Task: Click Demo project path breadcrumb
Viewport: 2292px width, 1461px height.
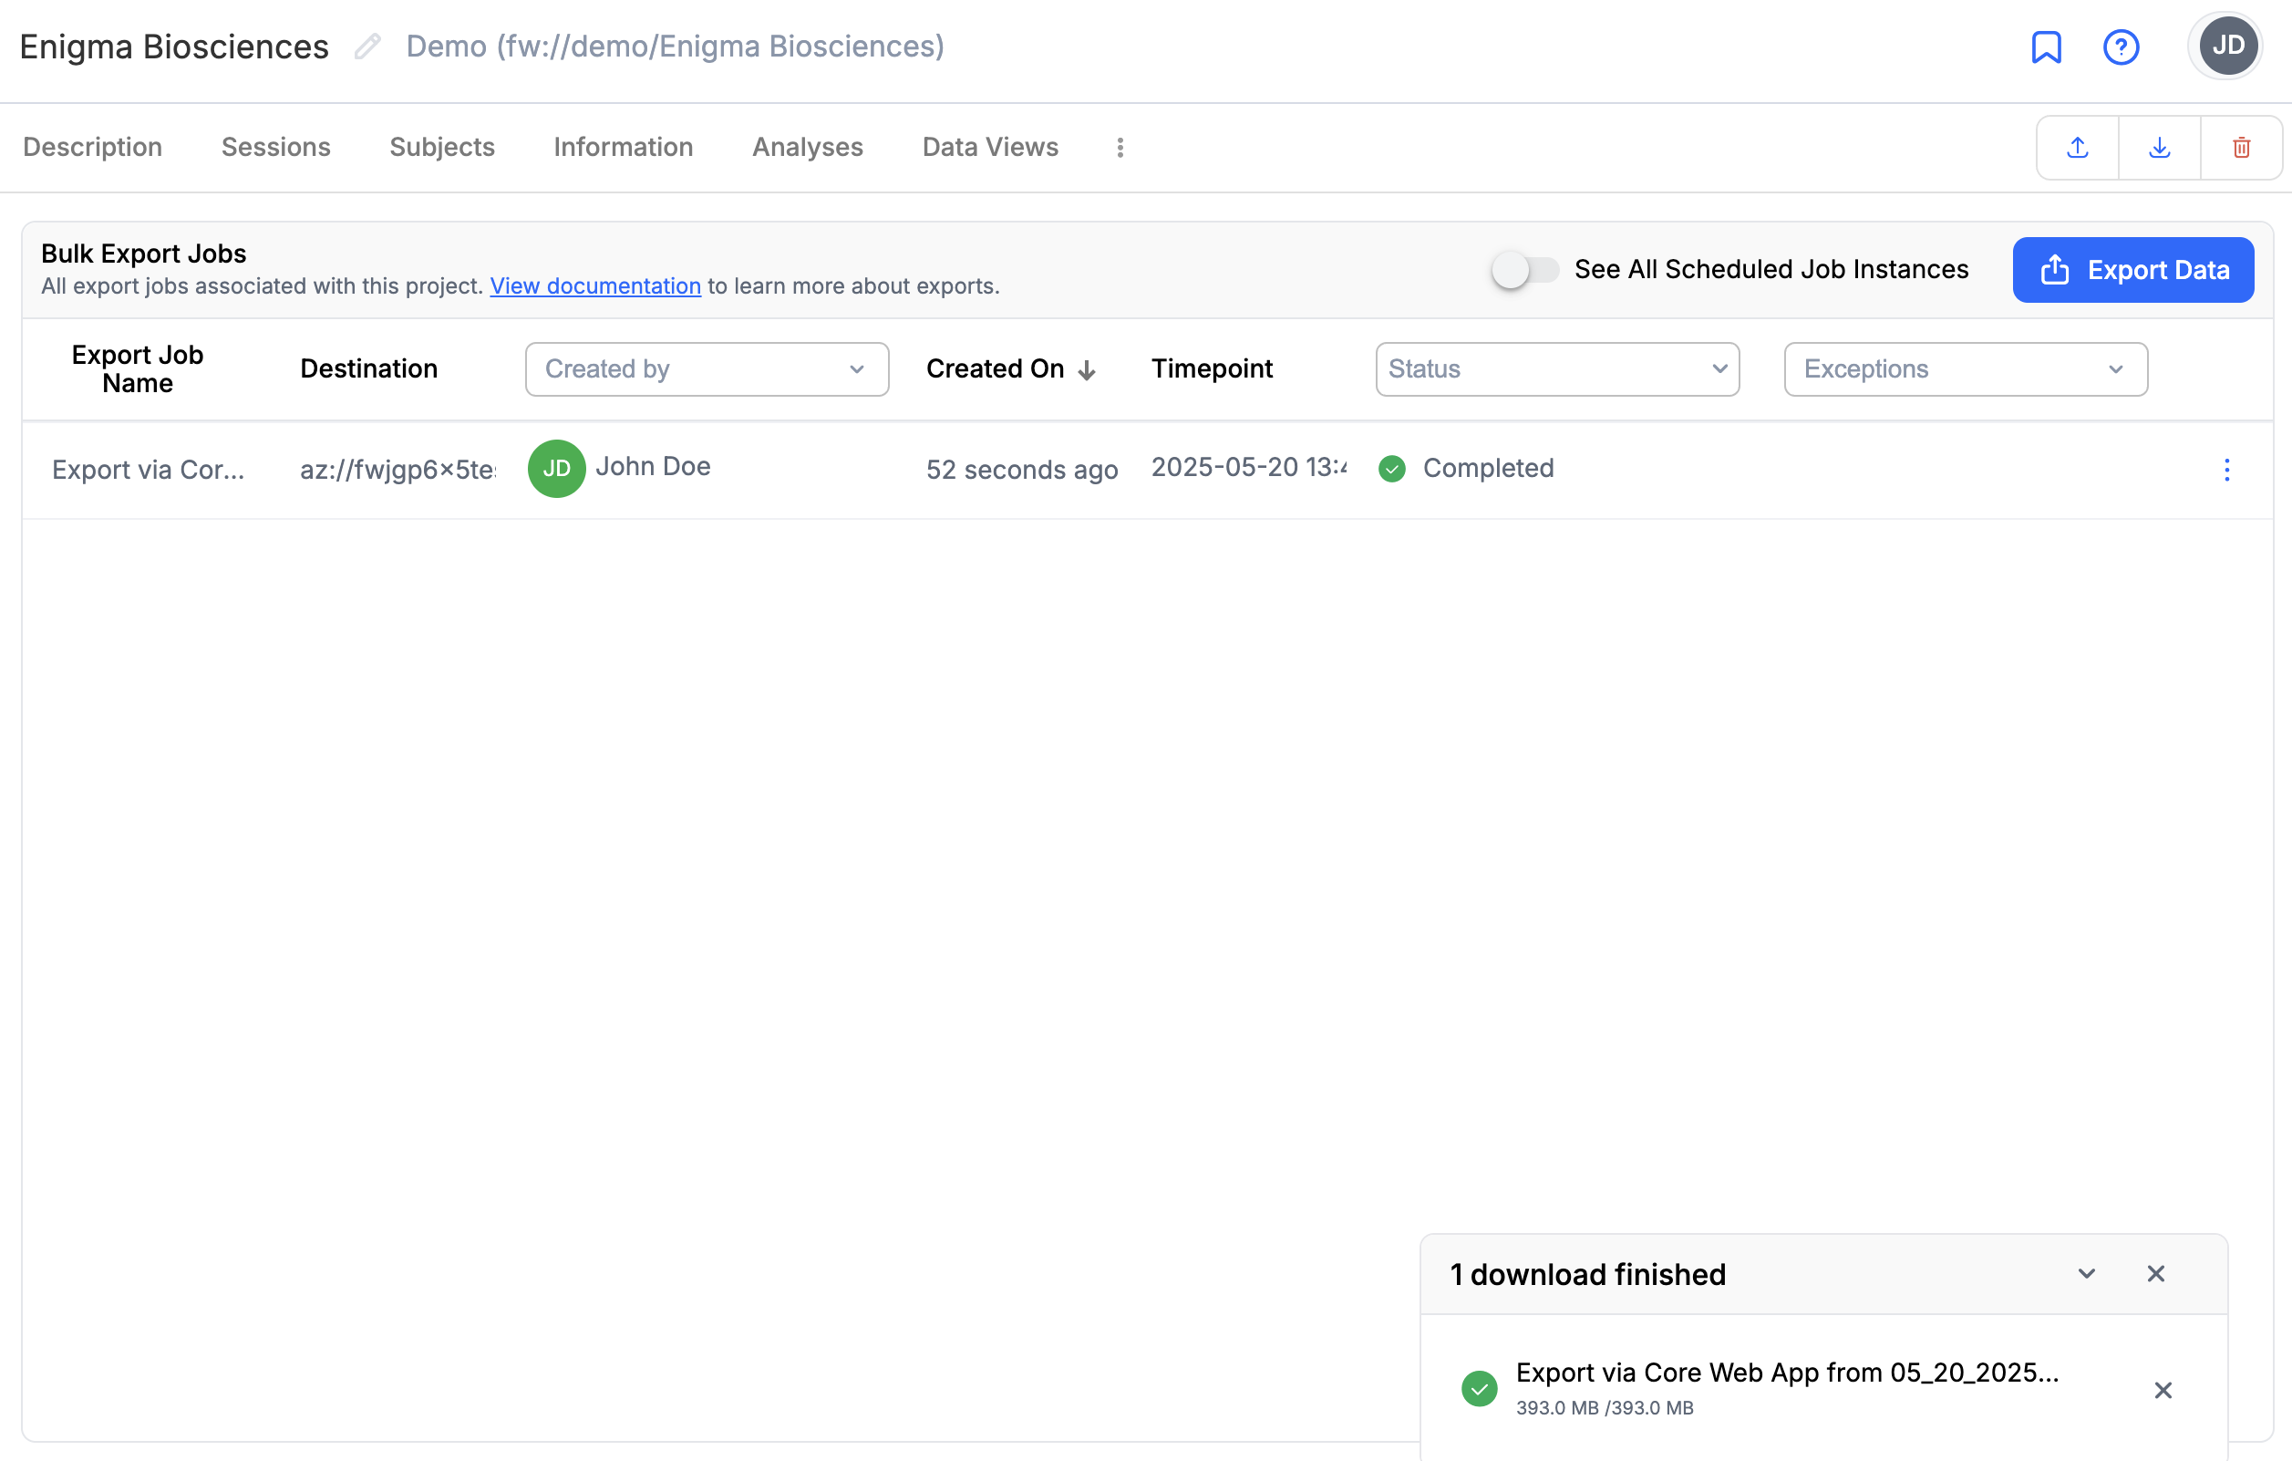Action: pos(675,47)
